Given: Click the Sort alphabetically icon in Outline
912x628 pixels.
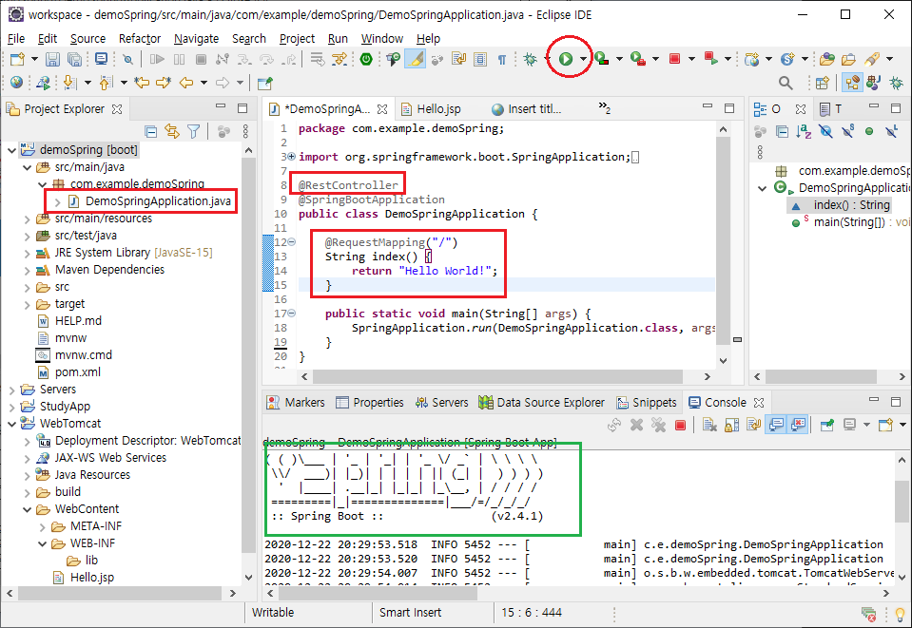Looking at the screenshot, I should 804,131.
